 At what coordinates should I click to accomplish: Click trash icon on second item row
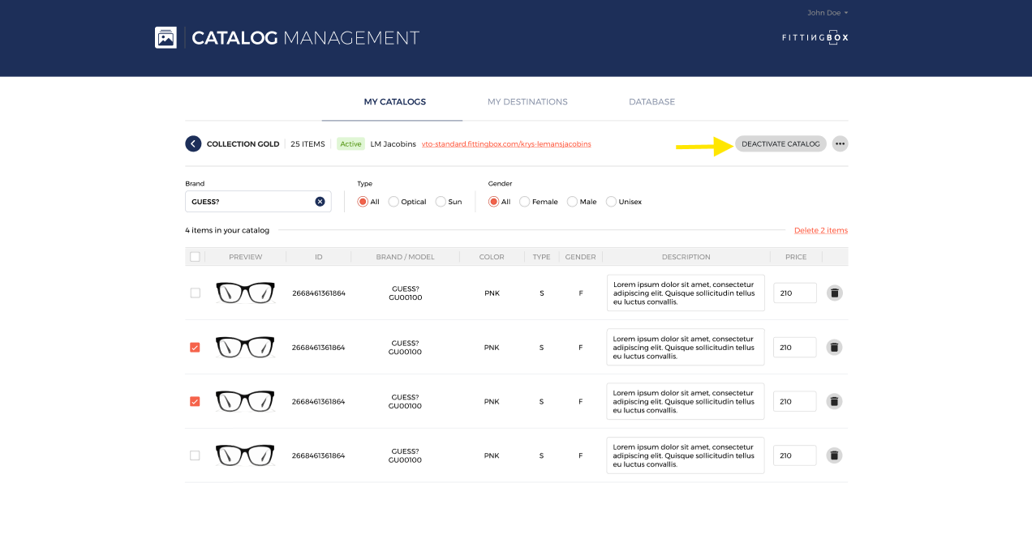click(x=834, y=348)
